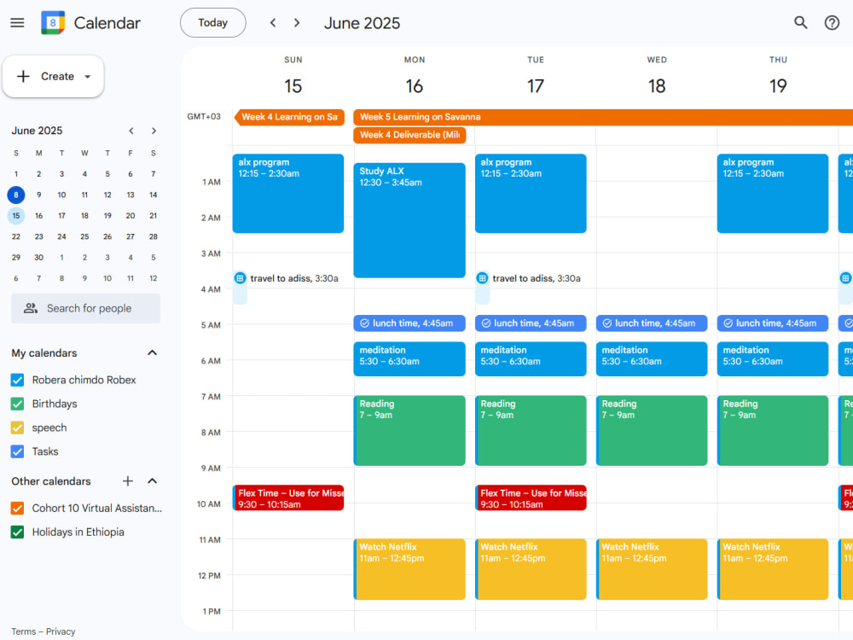Select day 17 column header
The width and height of the screenshot is (853, 640).
[536, 86]
